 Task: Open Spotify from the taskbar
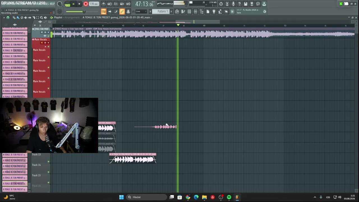tap(229, 197)
